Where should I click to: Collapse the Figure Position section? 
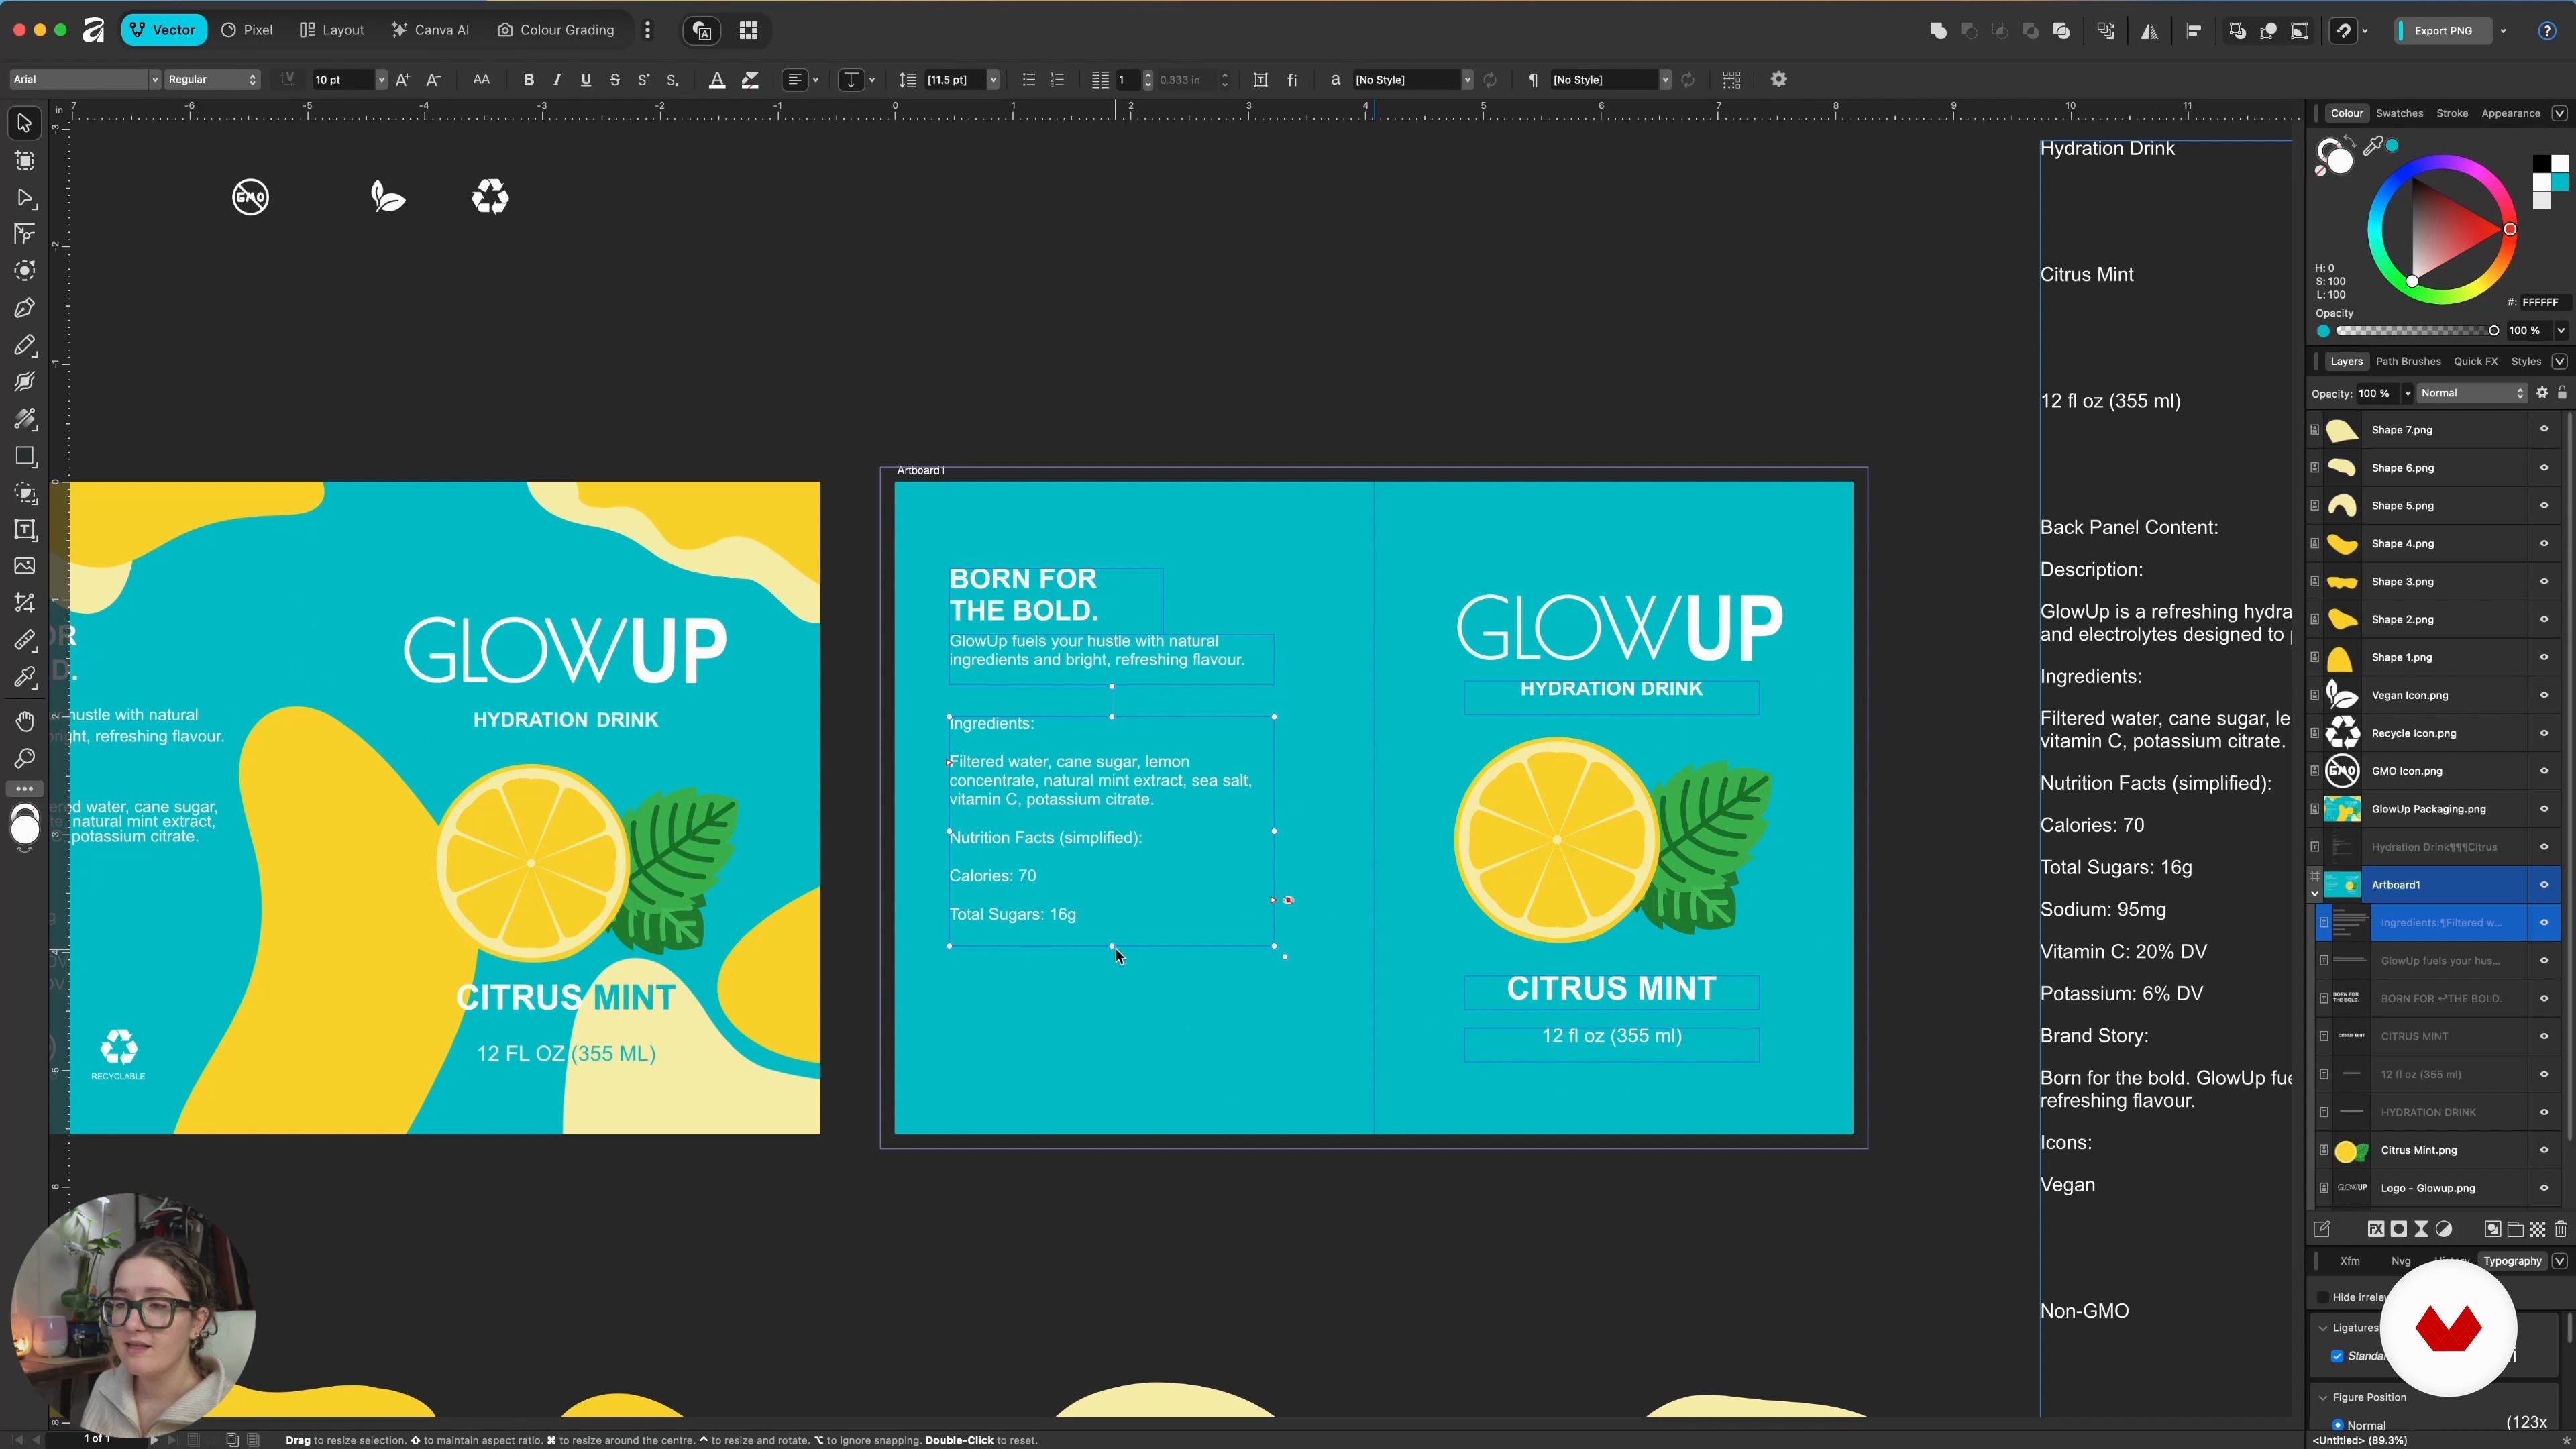[x=2323, y=1398]
